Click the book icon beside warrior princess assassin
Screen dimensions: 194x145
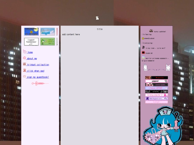click(x=143, y=57)
